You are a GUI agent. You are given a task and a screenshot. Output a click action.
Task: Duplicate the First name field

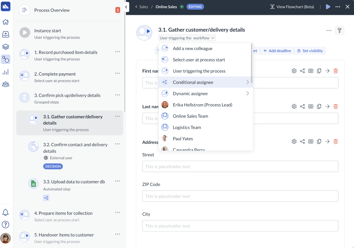[x=319, y=71]
